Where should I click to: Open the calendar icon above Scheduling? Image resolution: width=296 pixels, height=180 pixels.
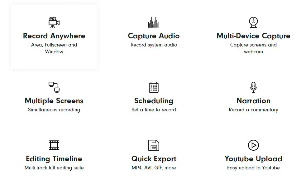154,87
